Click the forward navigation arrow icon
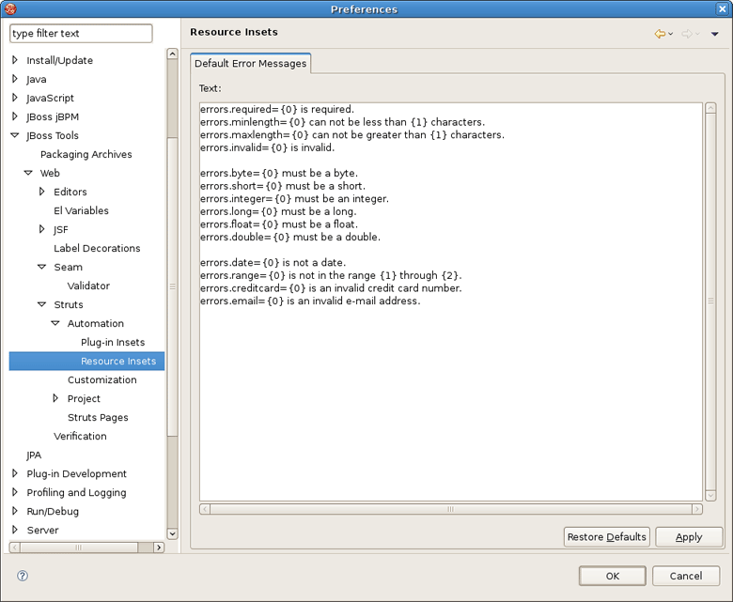The height and width of the screenshot is (602, 733). click(687, 34)
